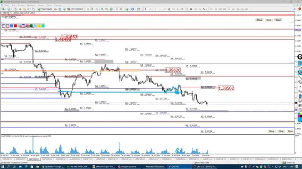The width and height of the screenshot is (302, 169).
Task: Open the Terminal panel icon
Action: (x=29, y=9)
